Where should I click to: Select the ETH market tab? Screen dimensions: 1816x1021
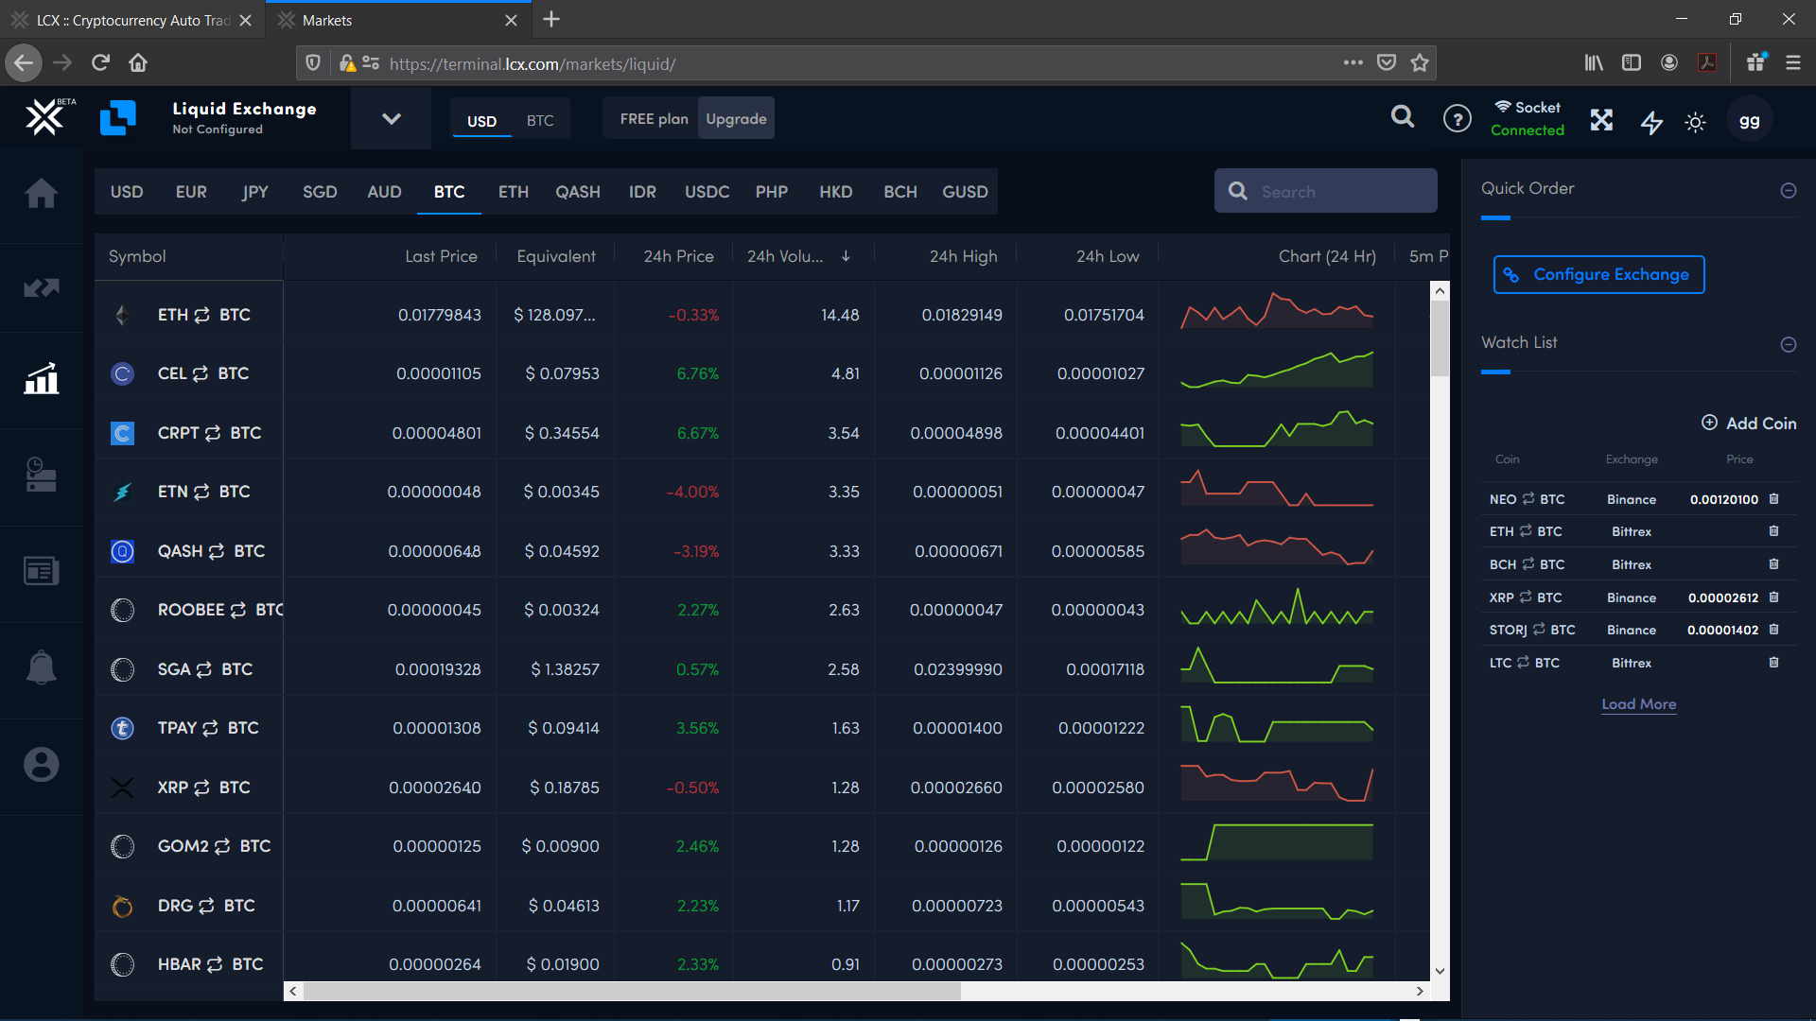513,192
